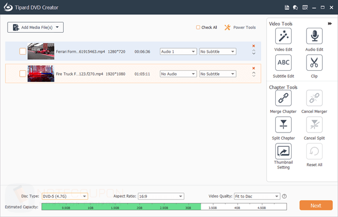Click the Tipard DVD Creator logo
The image size is (338, 217).
pos(8,7)
